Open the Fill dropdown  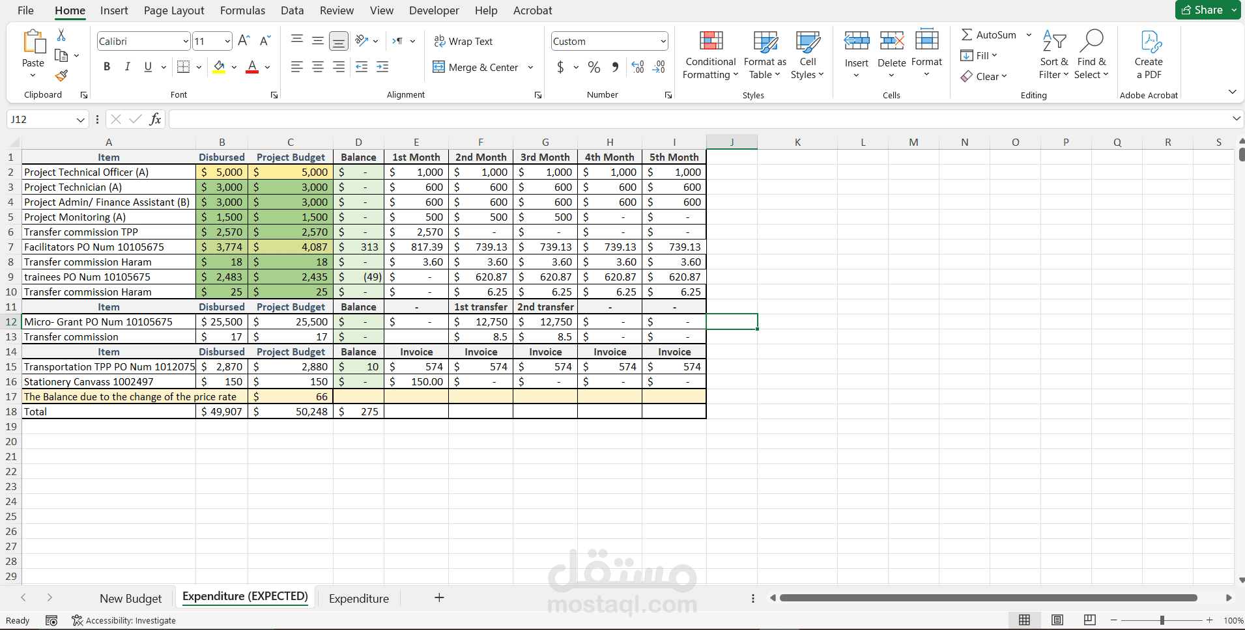point(979,55)
